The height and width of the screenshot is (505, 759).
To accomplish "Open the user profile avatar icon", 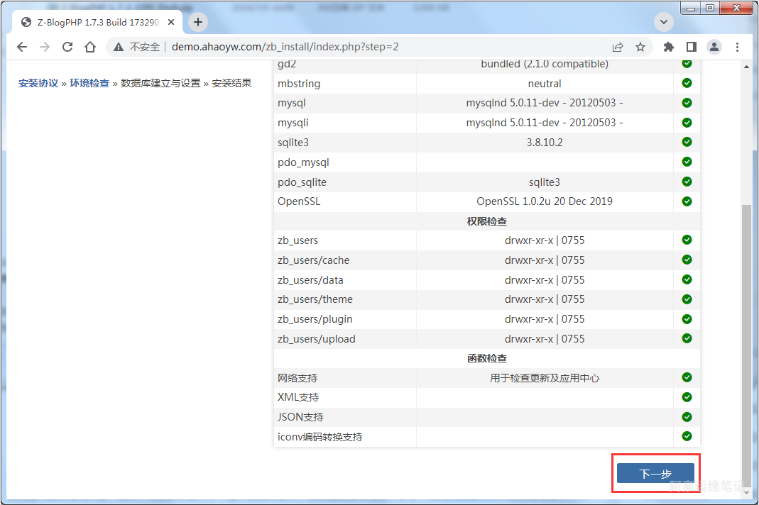I will click(x=714, y=47).
